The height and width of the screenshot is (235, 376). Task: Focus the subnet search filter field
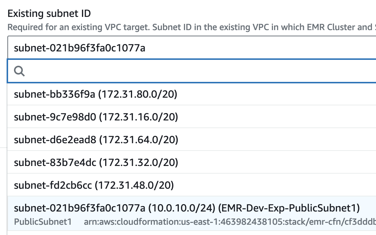[x=192, y=71]
